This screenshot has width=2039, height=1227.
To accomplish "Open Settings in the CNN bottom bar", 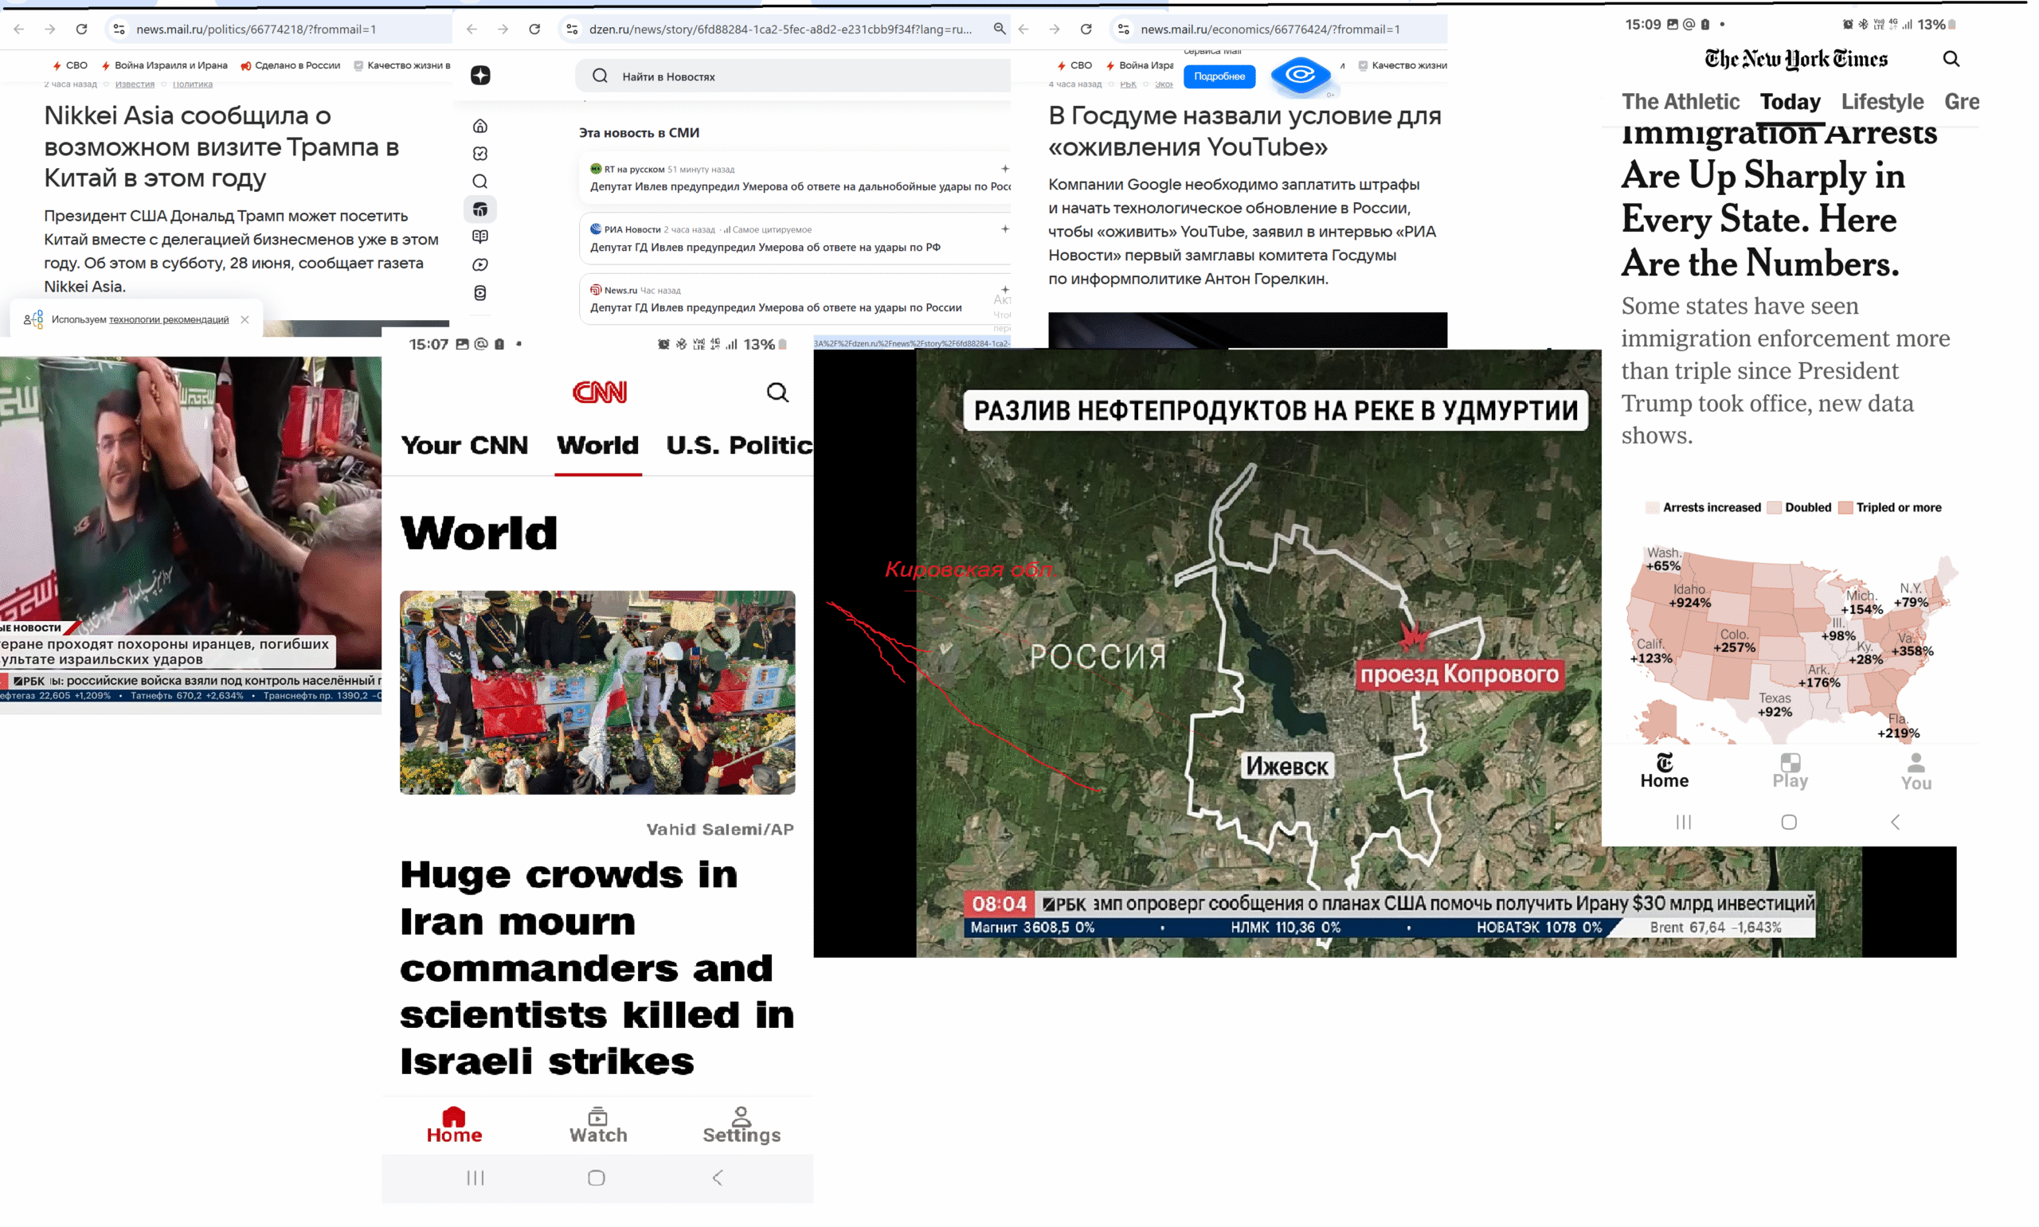I will 741,1124.
